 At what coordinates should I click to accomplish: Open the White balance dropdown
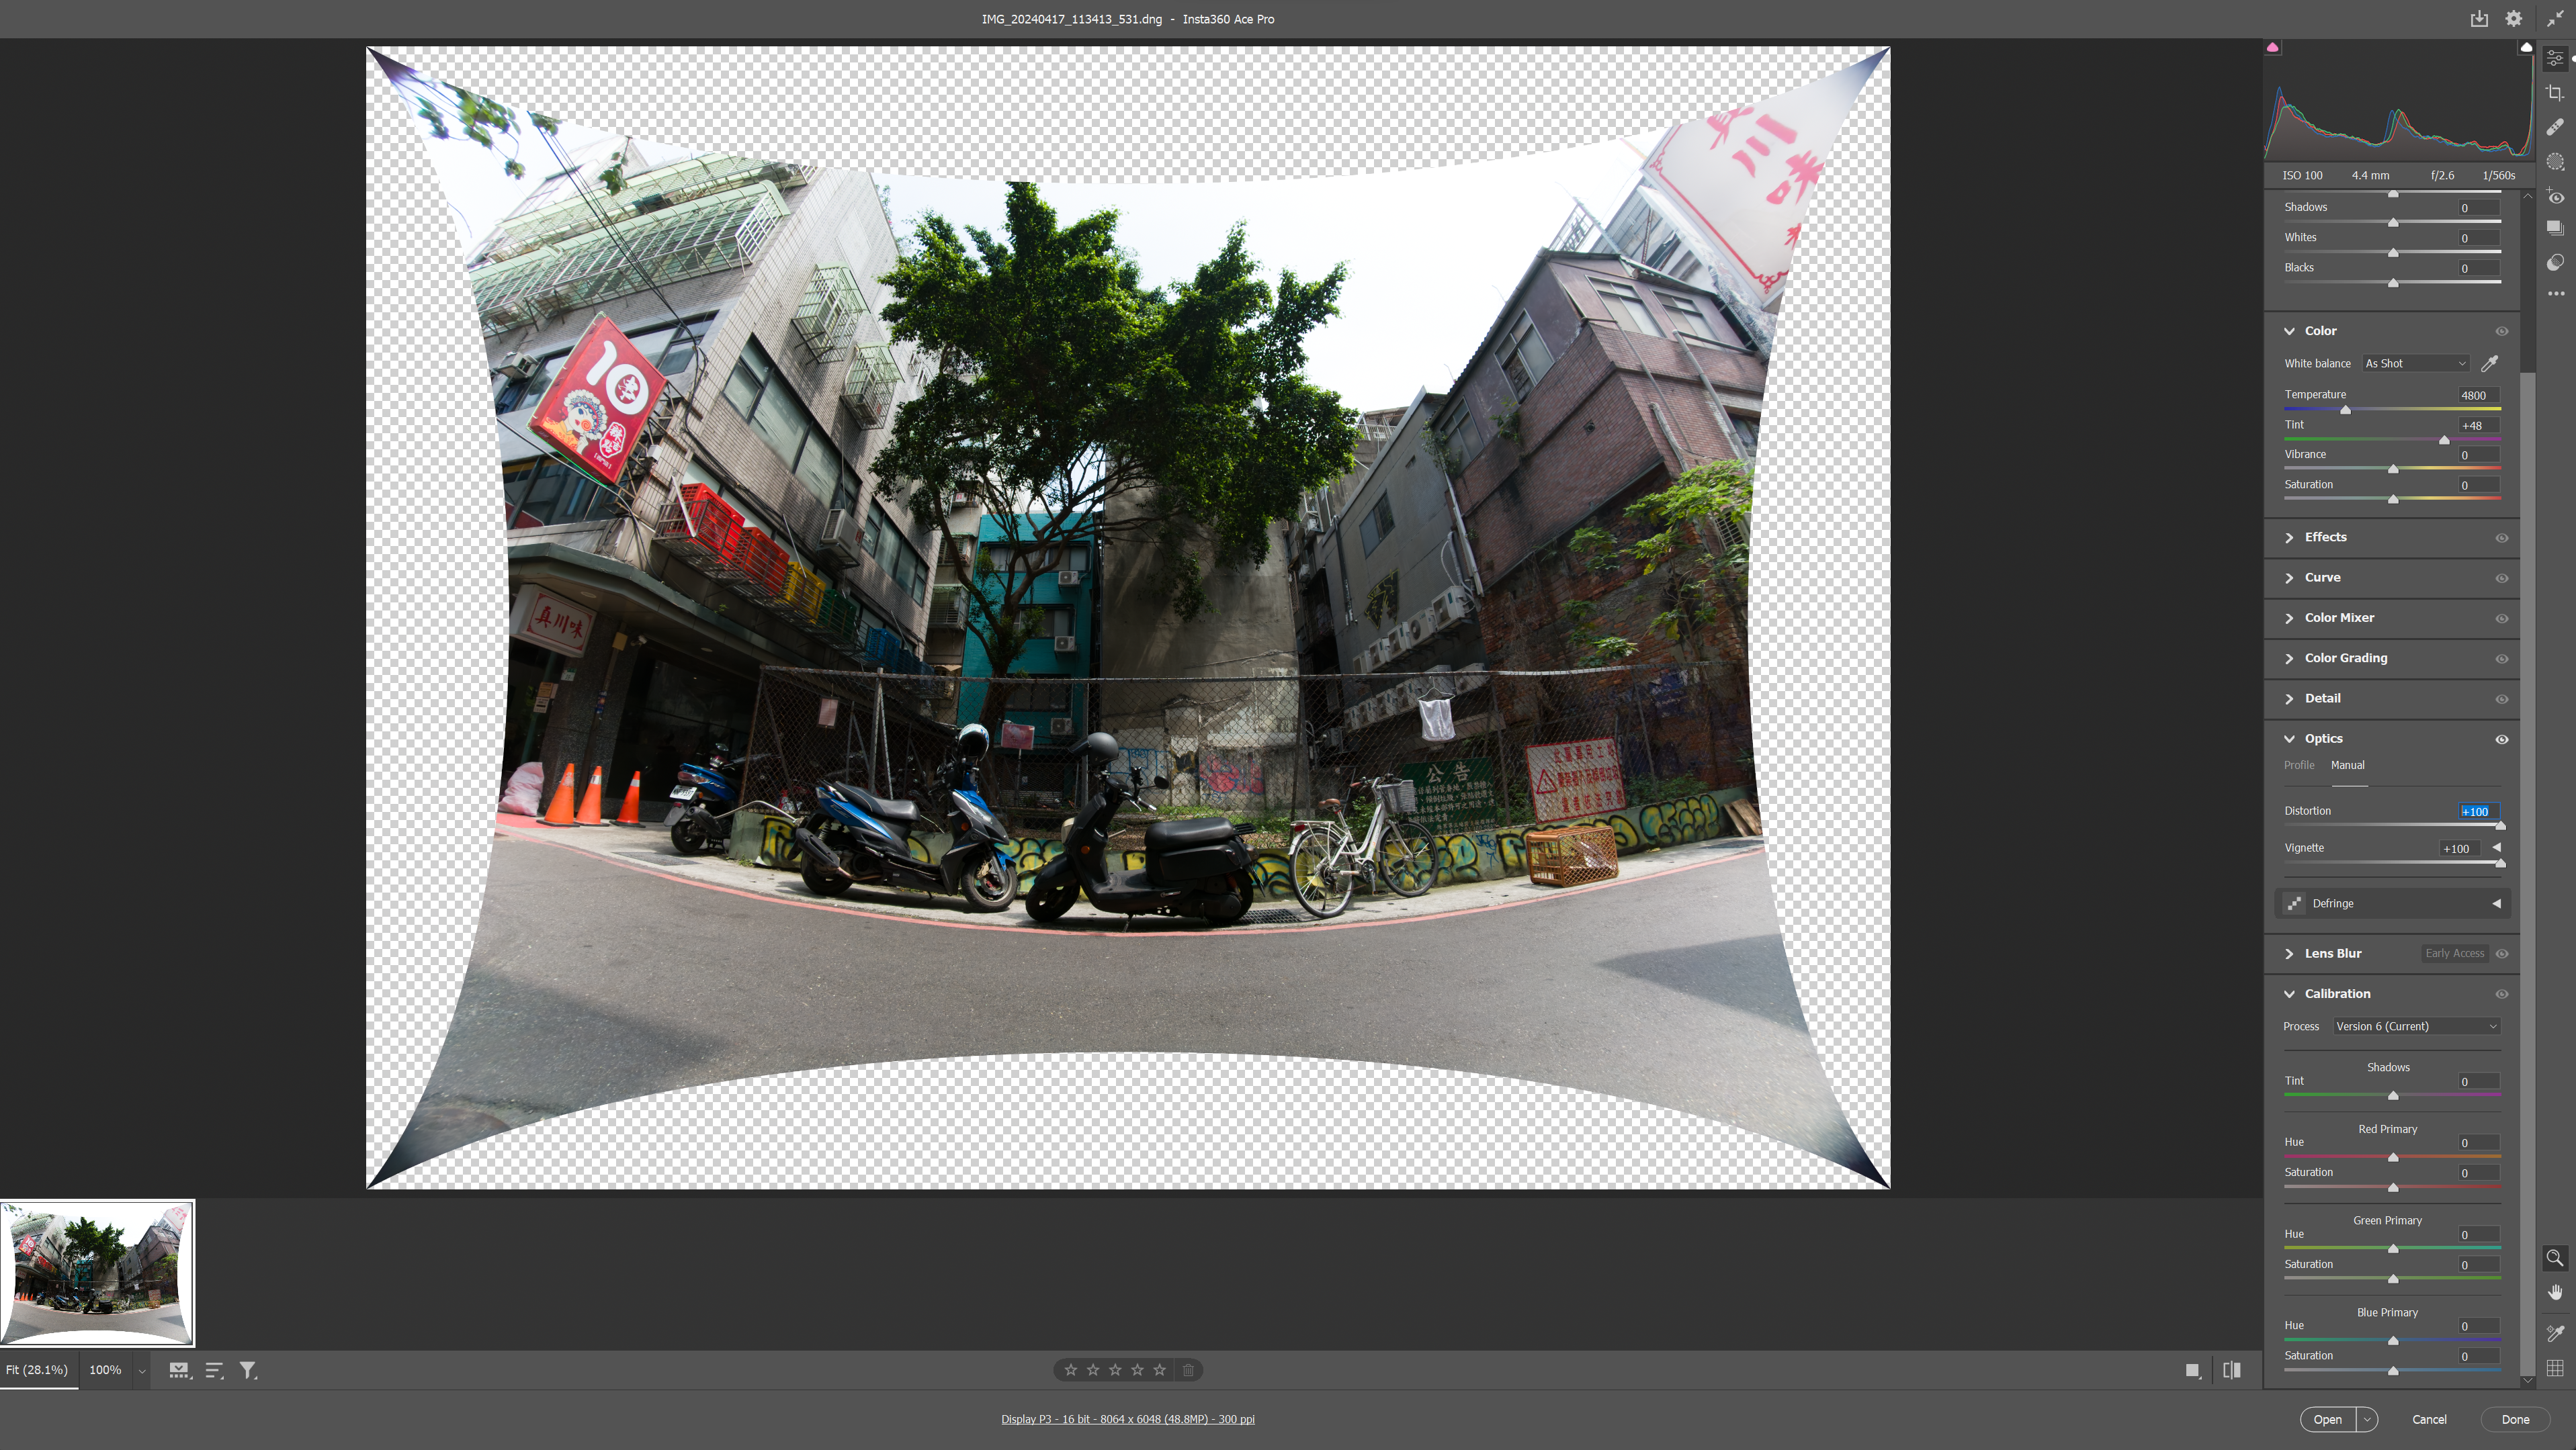click(2415, 364)
